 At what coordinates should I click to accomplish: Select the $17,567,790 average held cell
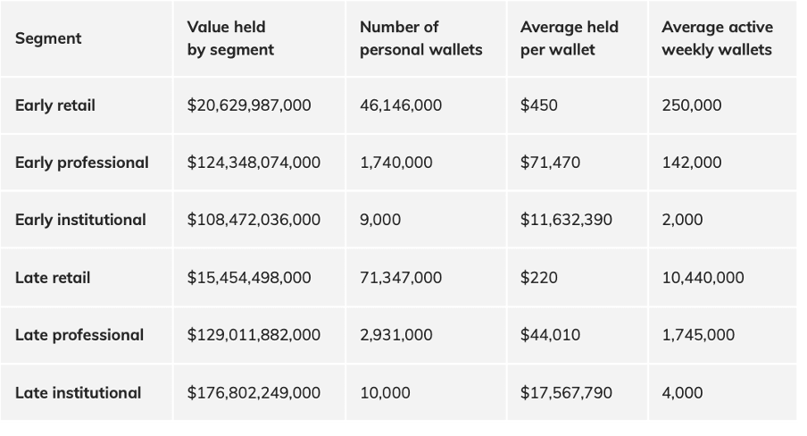point(566,392)
